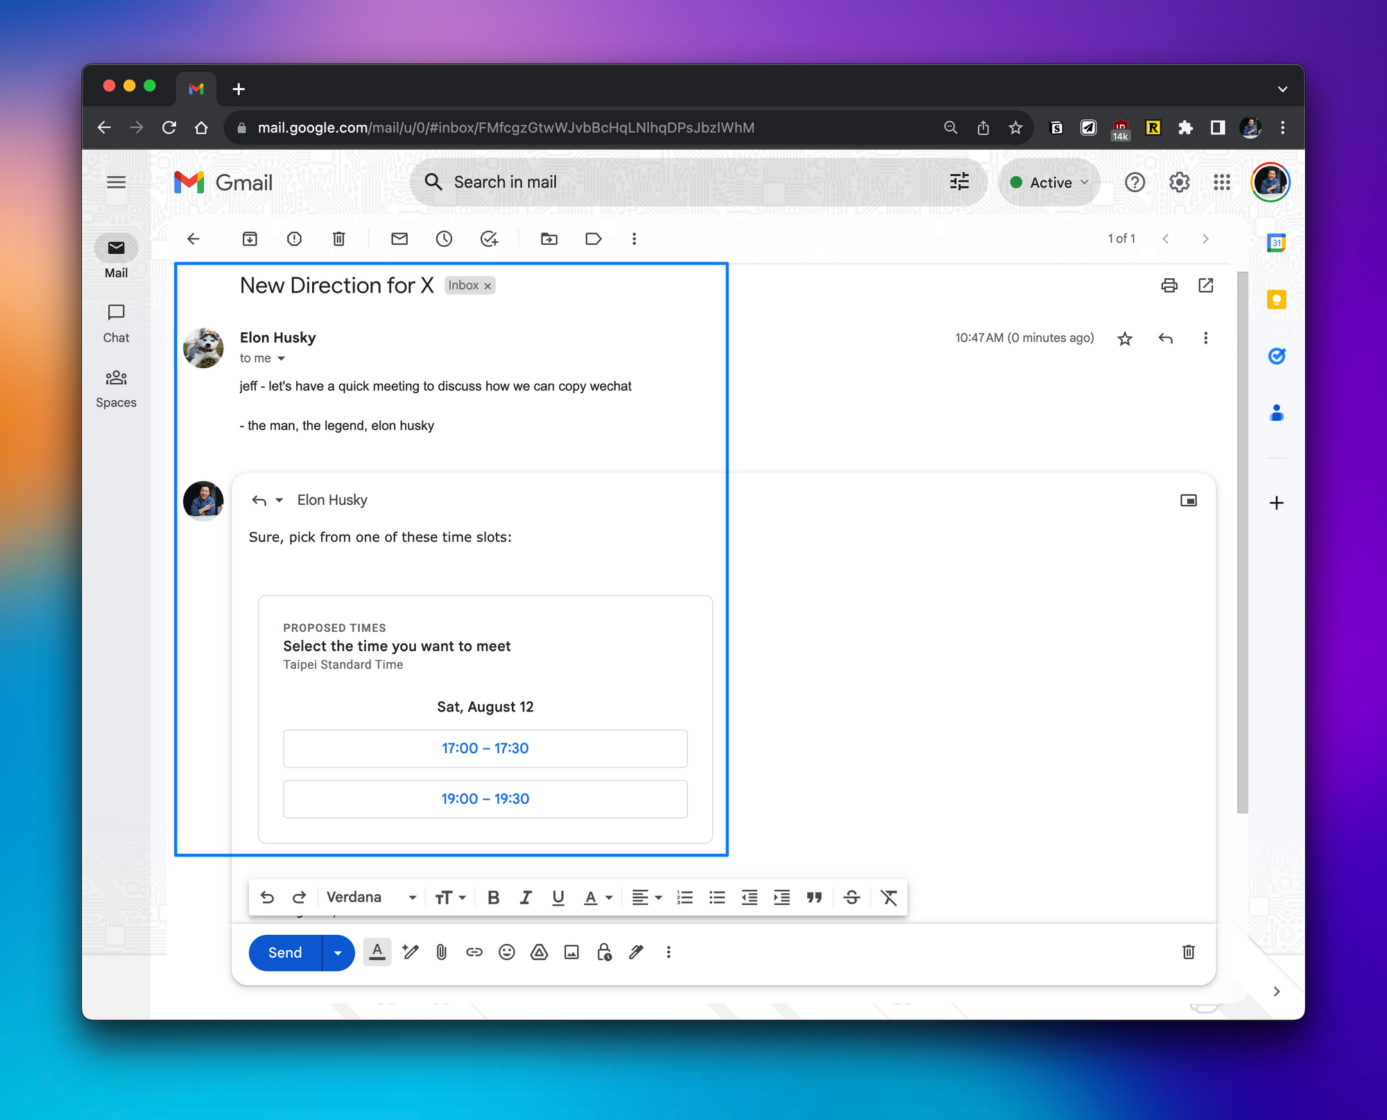Discard the draft reply

click(1189, 952)
